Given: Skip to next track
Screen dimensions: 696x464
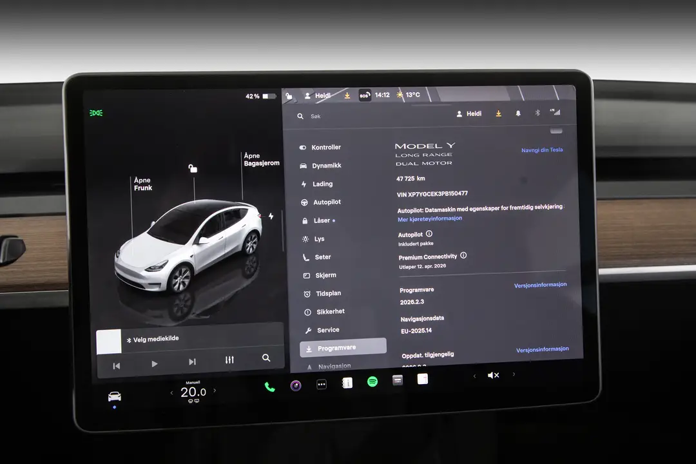Looking at the screenshot, I should click(x=192, y=362).
